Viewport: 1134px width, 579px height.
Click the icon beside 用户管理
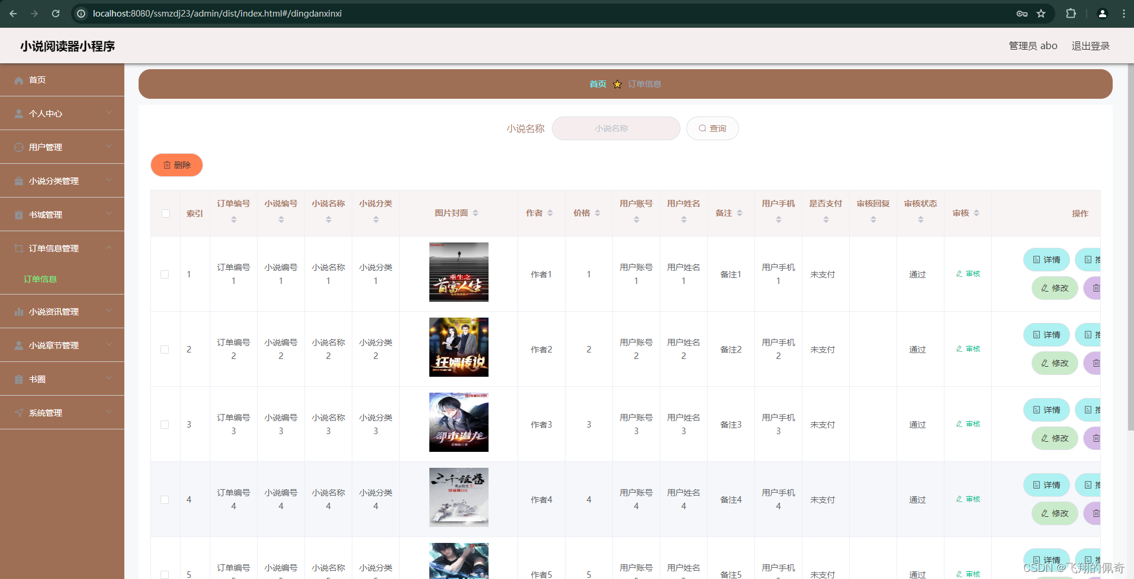pyautogui.click(x=19, y=147)
